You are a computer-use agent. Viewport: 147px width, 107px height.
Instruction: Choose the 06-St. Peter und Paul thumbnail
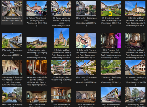[135, 8]
